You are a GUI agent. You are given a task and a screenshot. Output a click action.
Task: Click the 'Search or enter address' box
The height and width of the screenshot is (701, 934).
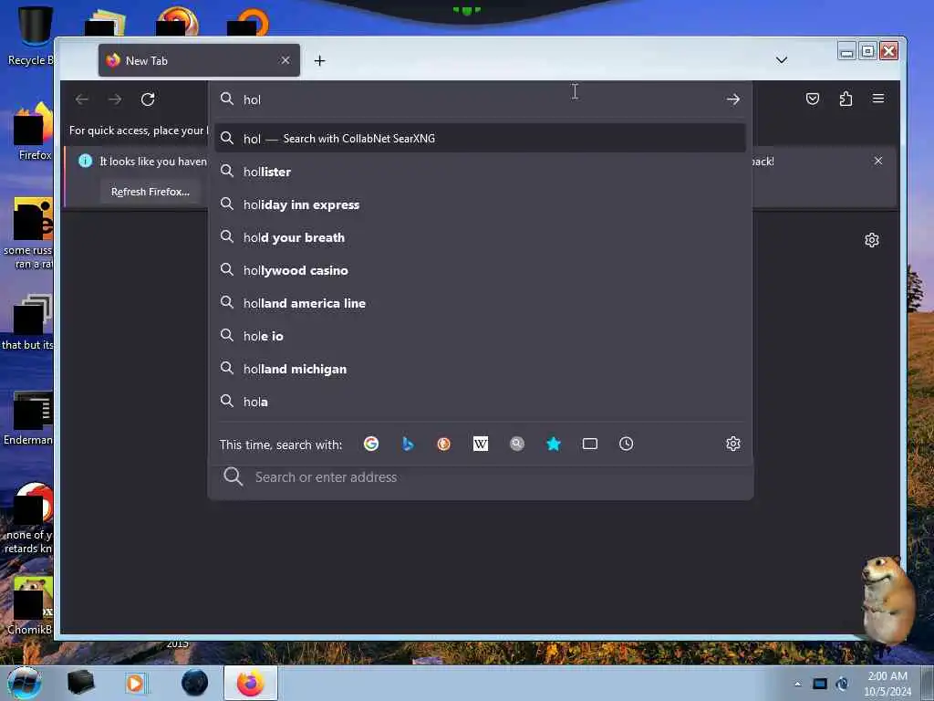(480, 476)
